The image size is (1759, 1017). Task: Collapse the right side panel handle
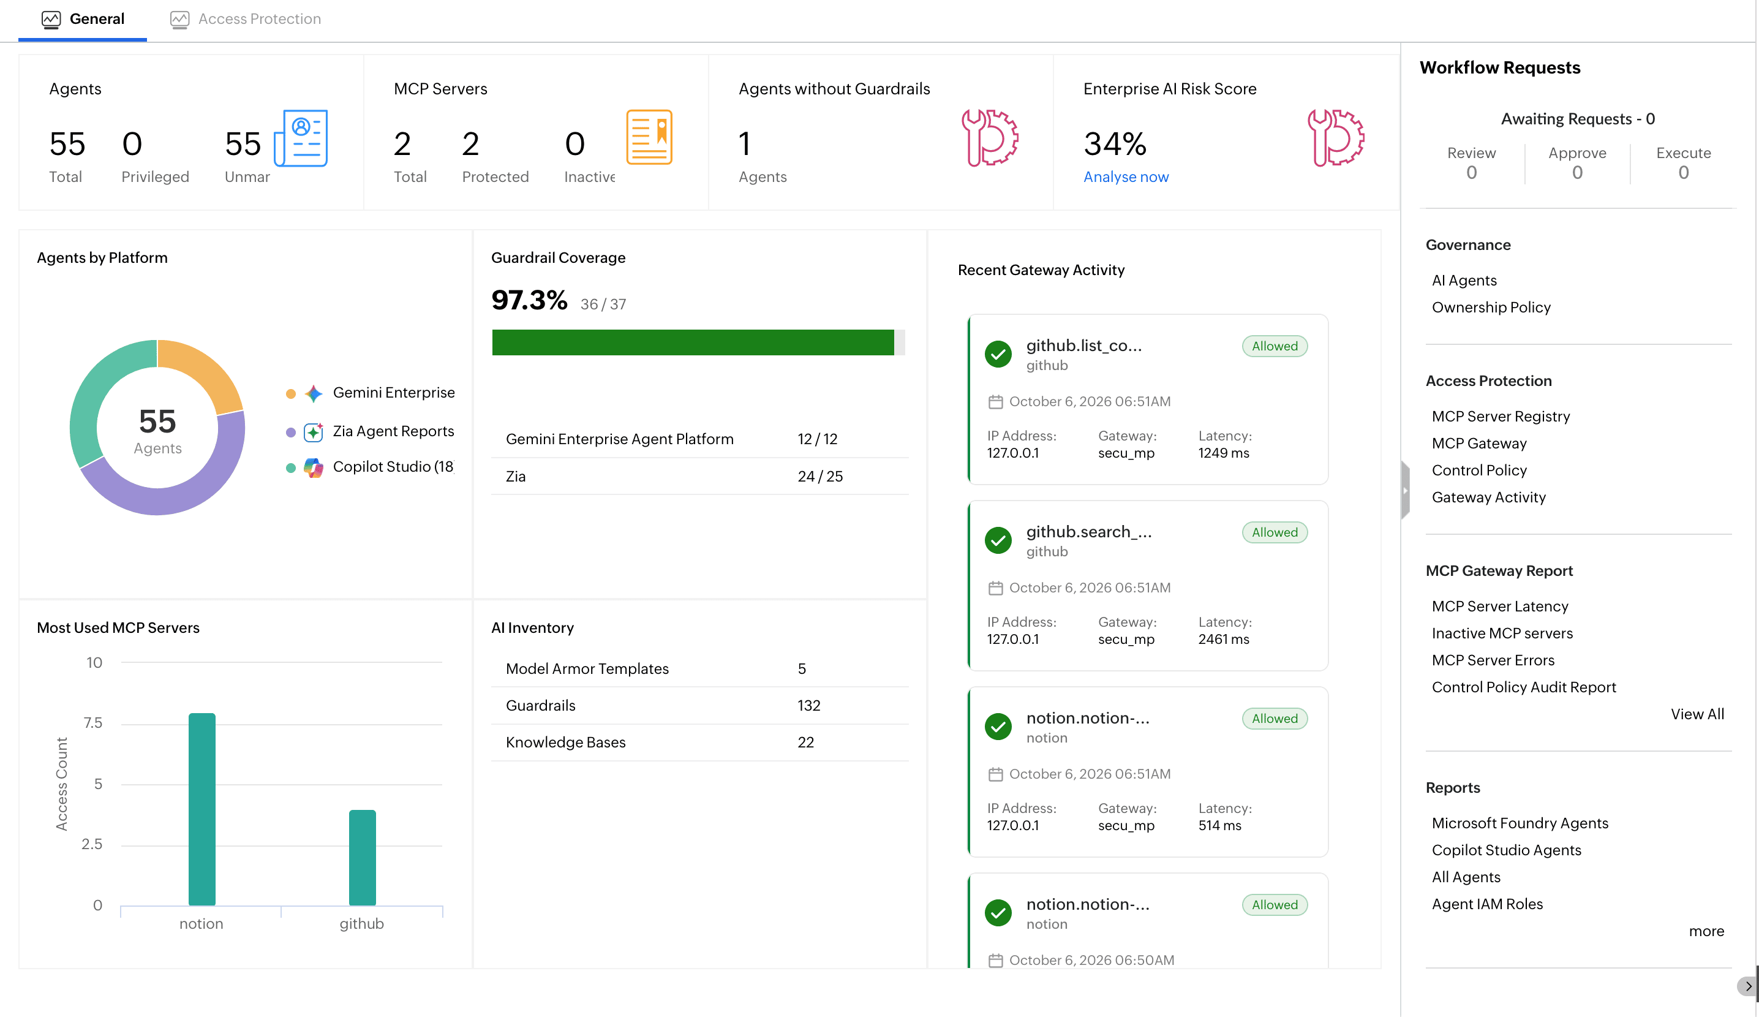[x=1405, y=490]
